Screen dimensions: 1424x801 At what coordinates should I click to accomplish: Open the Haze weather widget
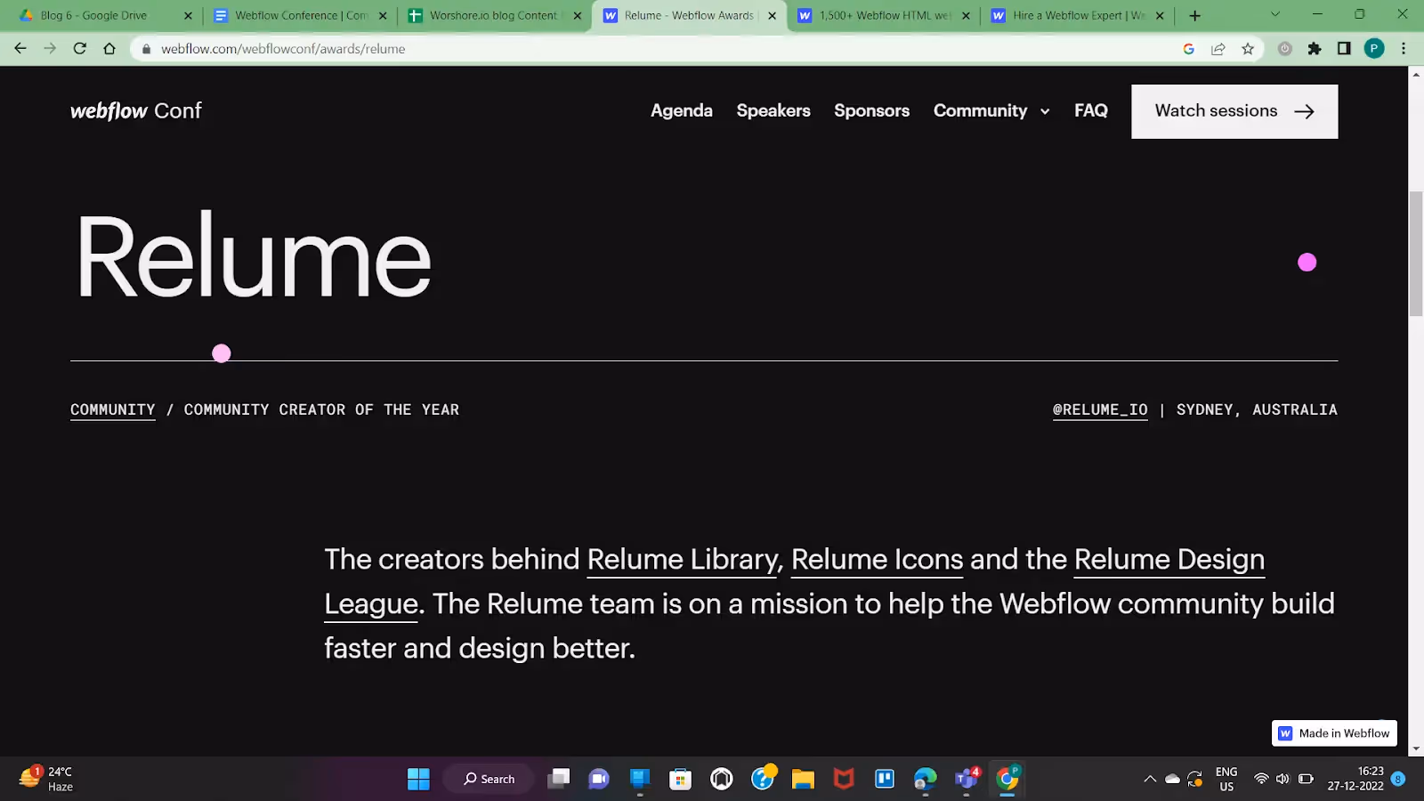click(46, 779)
